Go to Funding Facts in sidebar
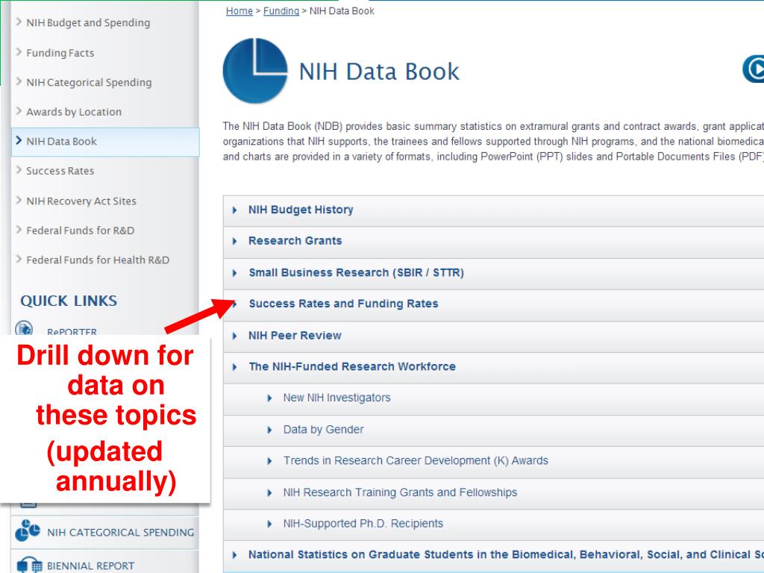The width and height of the screenshot is (764, 573). coord(60,53)
